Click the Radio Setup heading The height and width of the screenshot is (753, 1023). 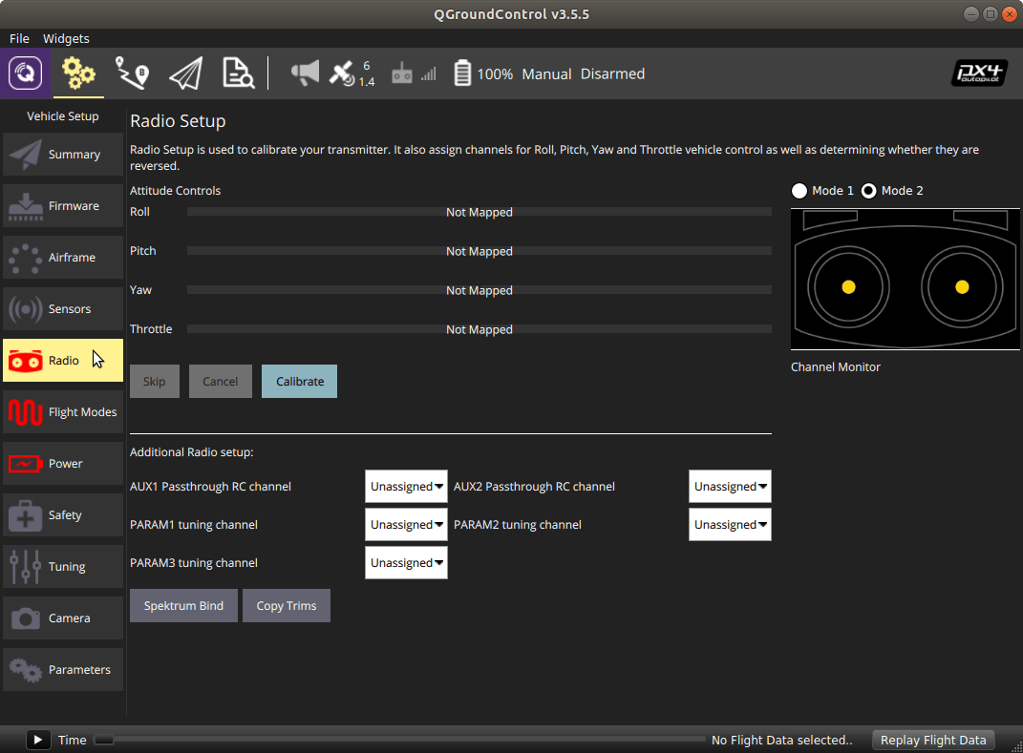[x=178, y=120]
